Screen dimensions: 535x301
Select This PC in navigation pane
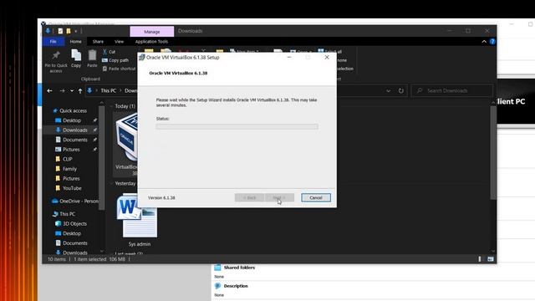pos(67,214)
